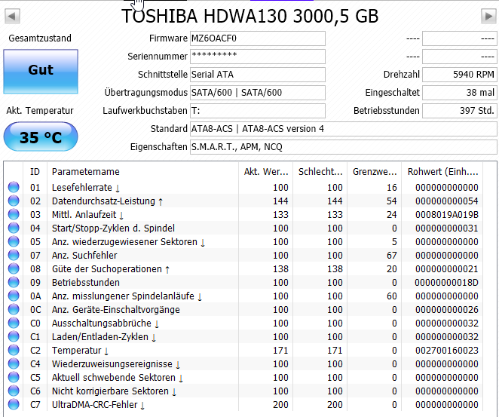Click the Rohwert column header
The width and height of the screenshot is (499, 417).
coord(442,172)
